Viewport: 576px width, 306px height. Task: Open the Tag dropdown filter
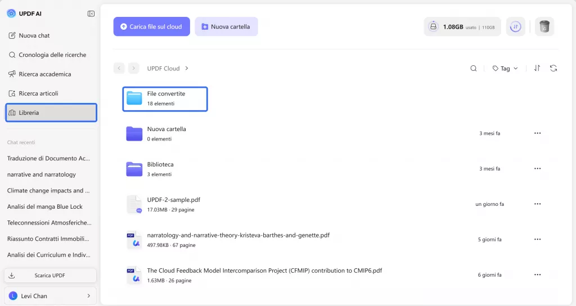[x=505, y=69]
